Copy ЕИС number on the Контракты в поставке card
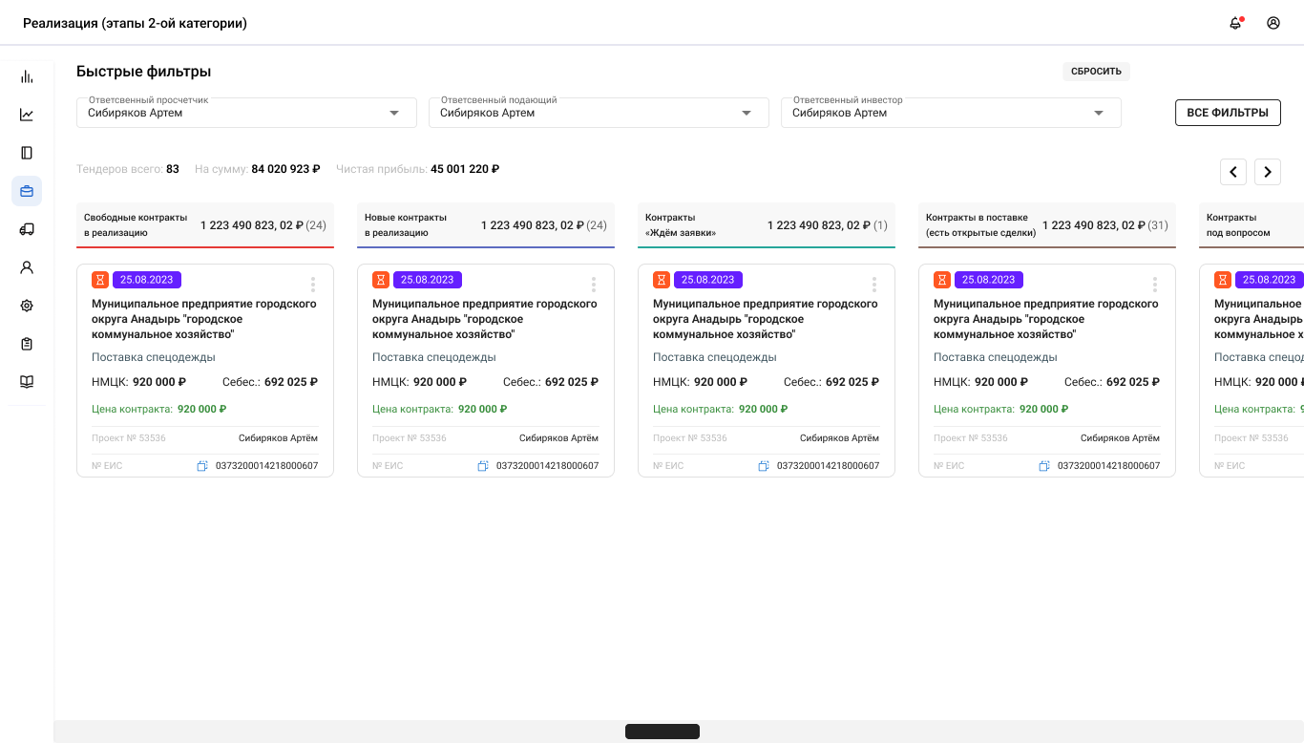This screenshot has height=743, width=1304. [x=1044, y=466]
